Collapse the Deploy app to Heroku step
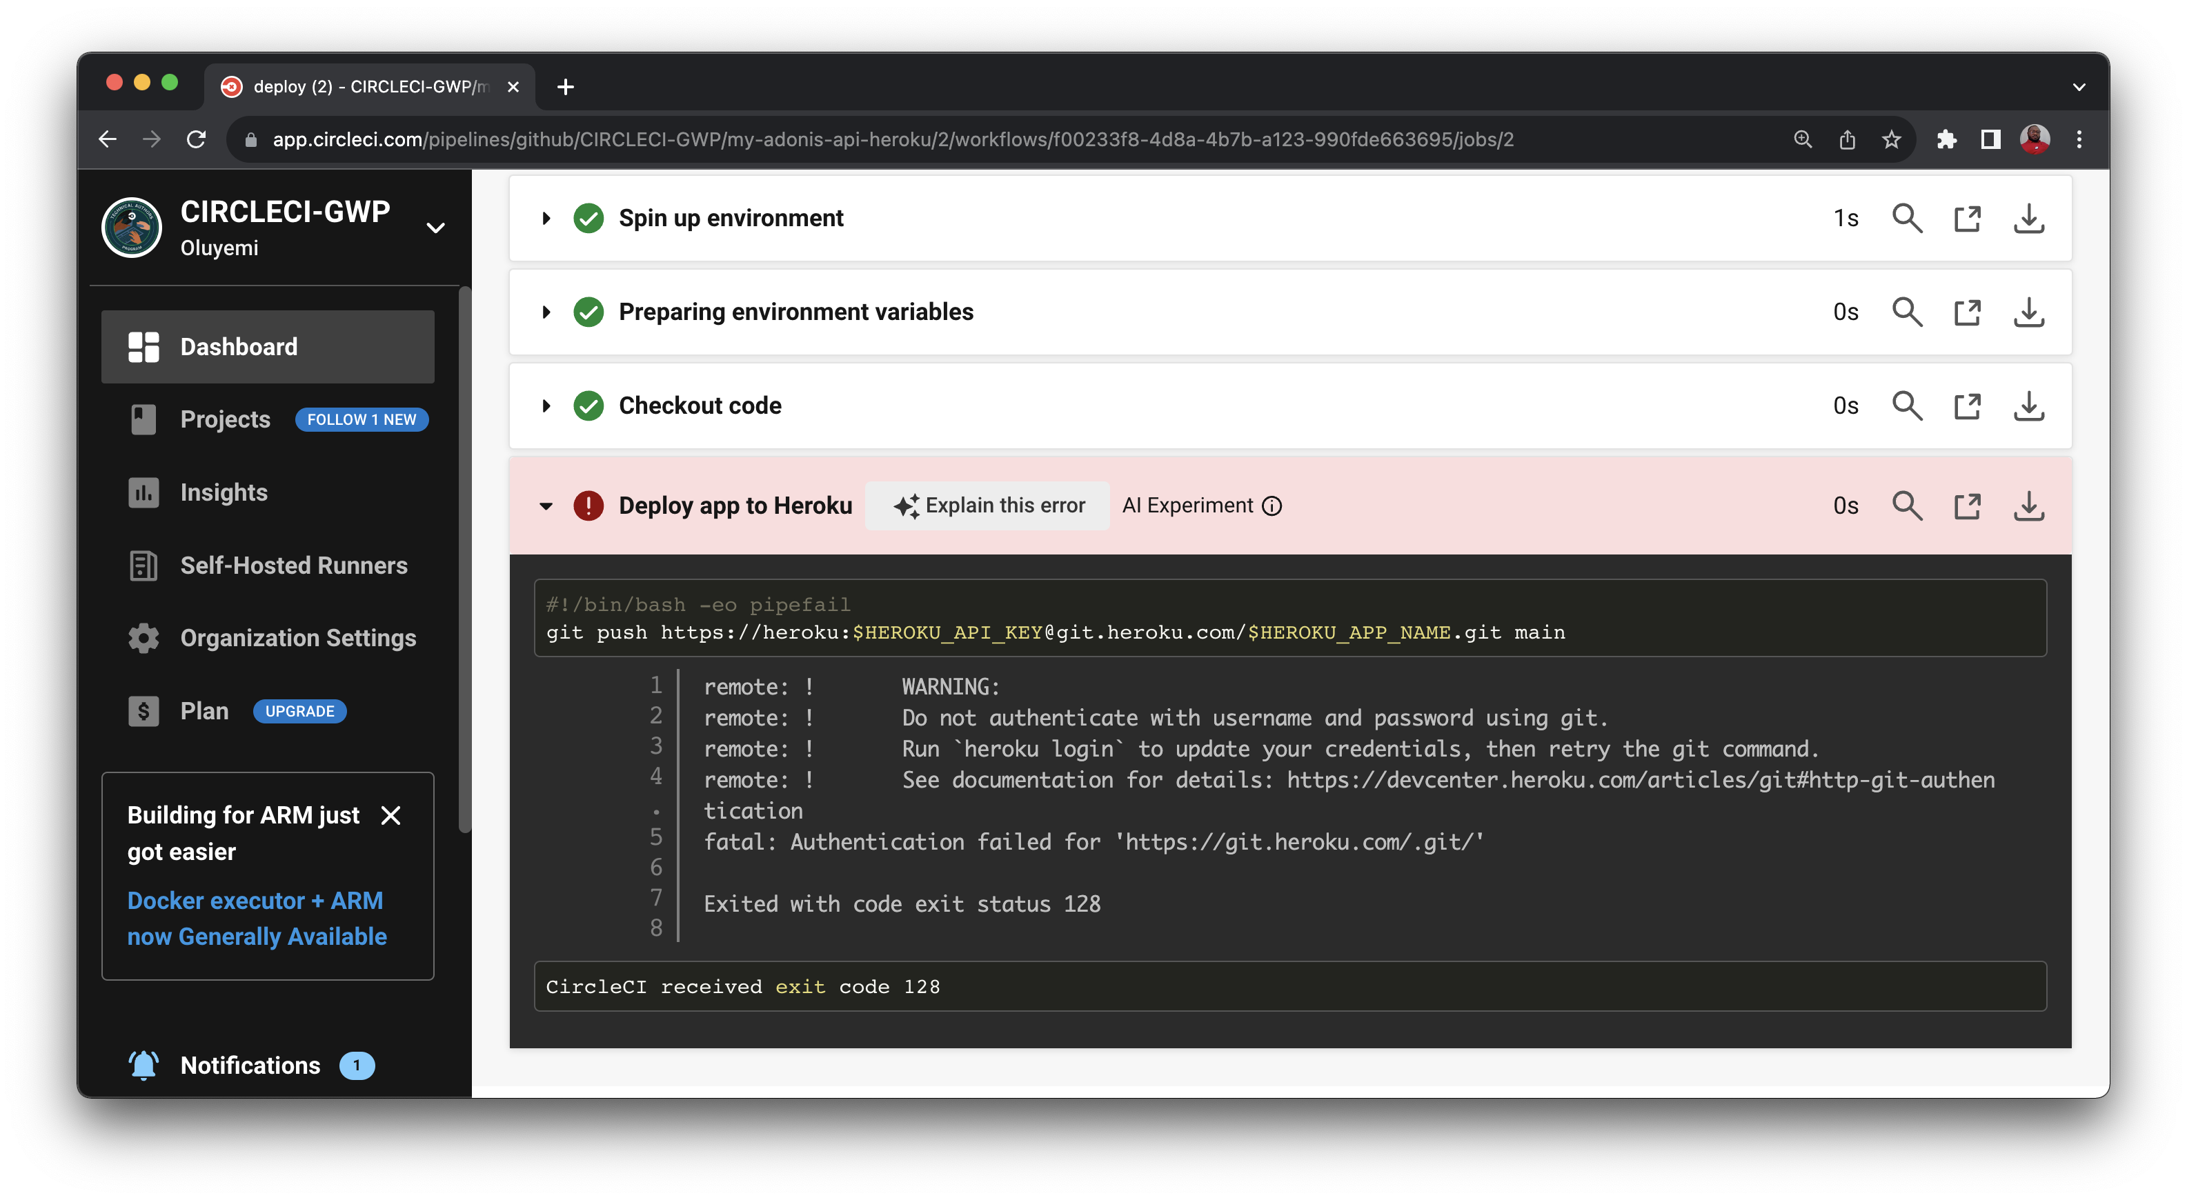 [x=546, y=506]
